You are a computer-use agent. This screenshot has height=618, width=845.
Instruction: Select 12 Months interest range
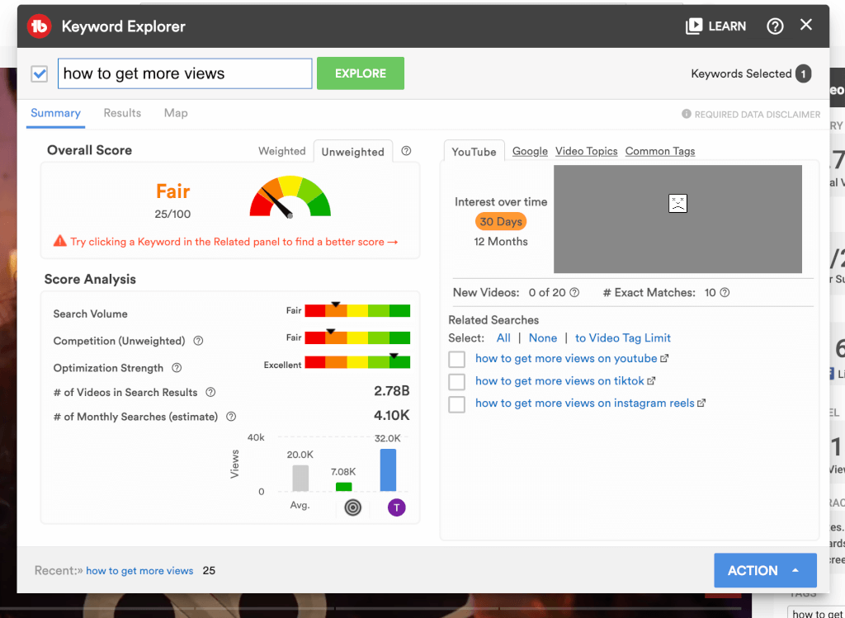point(501,242)
